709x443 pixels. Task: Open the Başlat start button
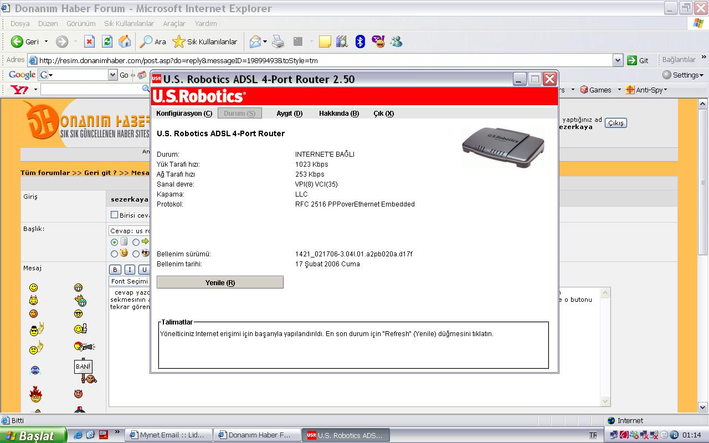(x=33, y=435)
